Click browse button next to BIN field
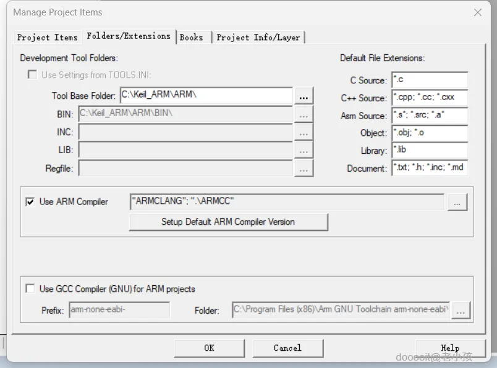 [304, 114]
